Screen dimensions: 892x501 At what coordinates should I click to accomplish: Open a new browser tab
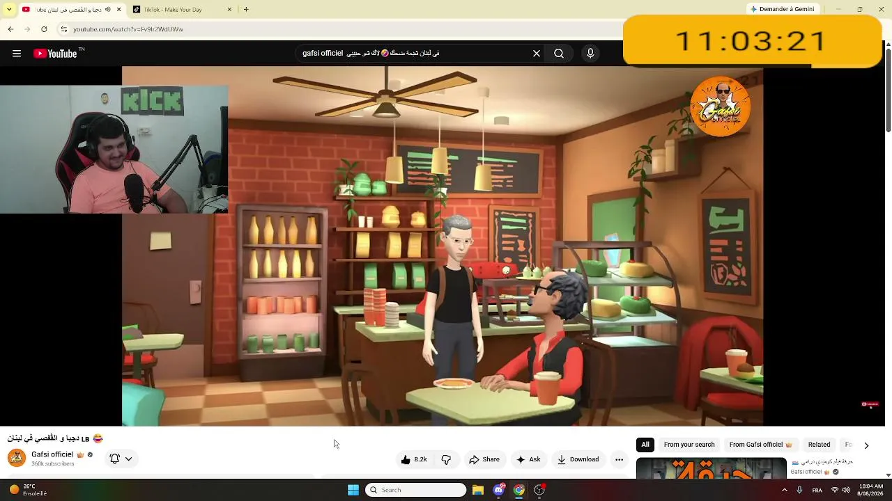click(x=246, y=10)
